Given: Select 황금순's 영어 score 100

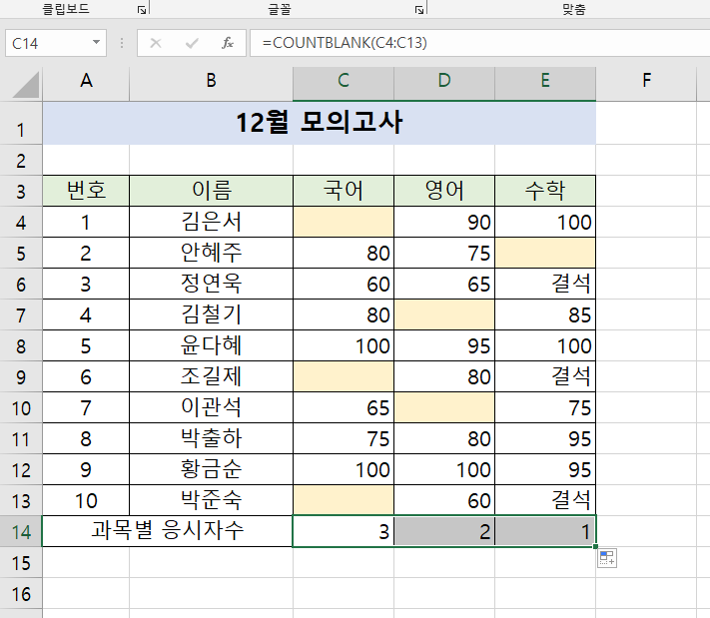Looking at the screenshot, I should click(x=444, y=469).
